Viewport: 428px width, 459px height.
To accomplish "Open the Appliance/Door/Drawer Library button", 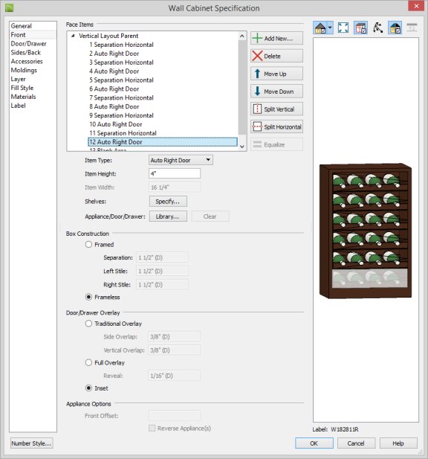I will click(168, 216).
